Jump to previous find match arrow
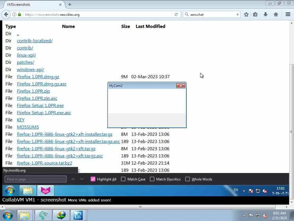 tap(73, 179)
